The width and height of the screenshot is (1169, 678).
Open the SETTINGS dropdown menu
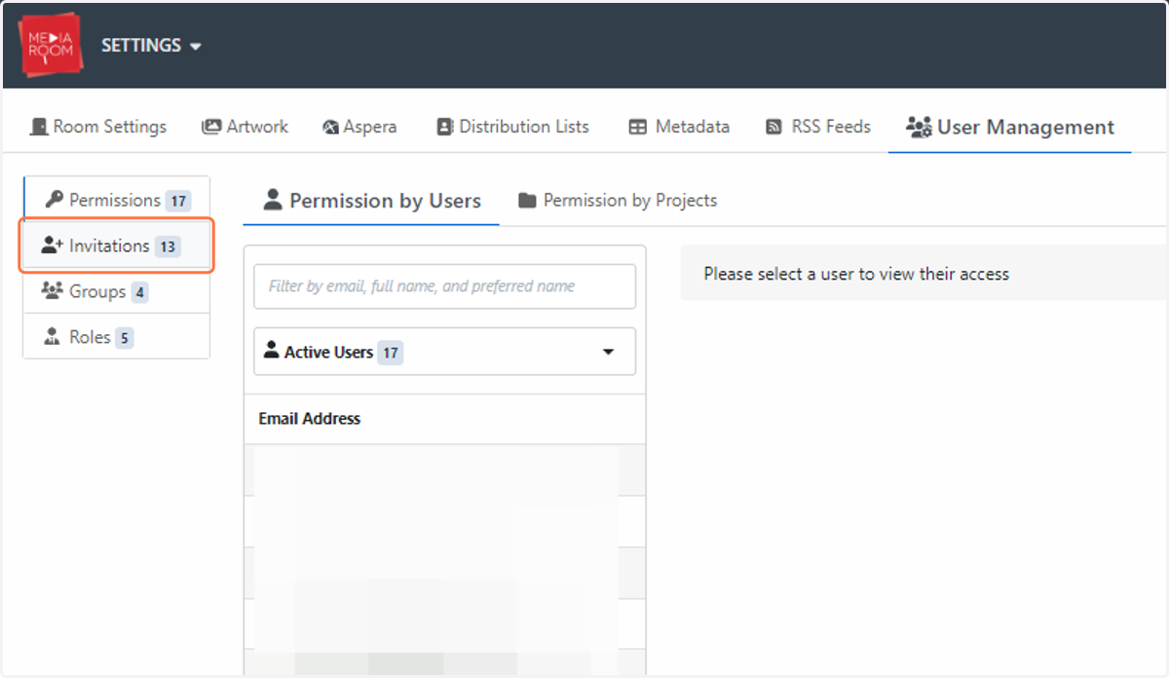pos(151,46)
